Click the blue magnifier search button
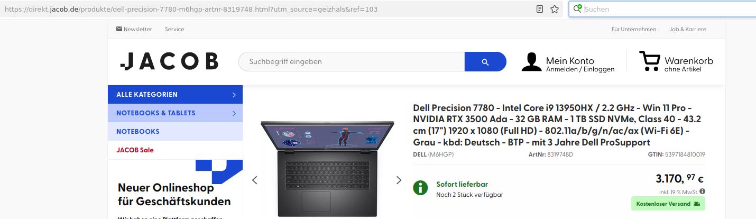The width and height of the screenshot is (756, 219). [x=485, y=62]
